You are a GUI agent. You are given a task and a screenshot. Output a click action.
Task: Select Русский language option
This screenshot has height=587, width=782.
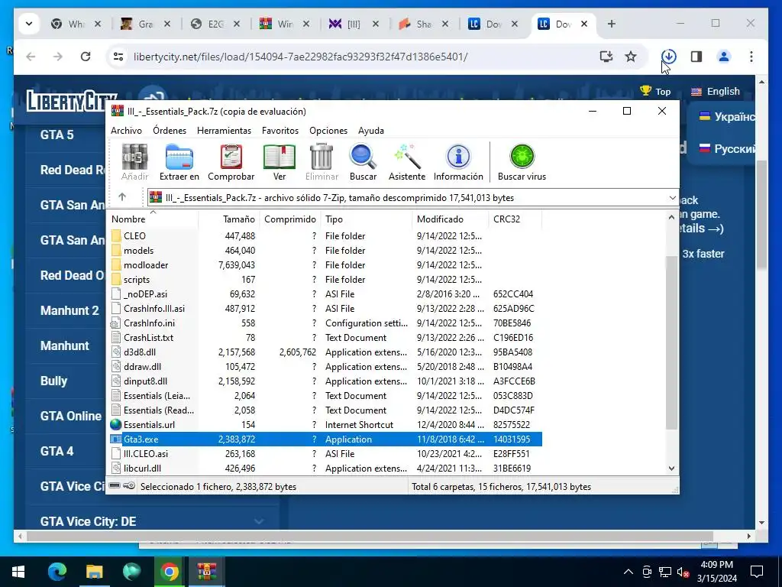[x=727, y=149]
